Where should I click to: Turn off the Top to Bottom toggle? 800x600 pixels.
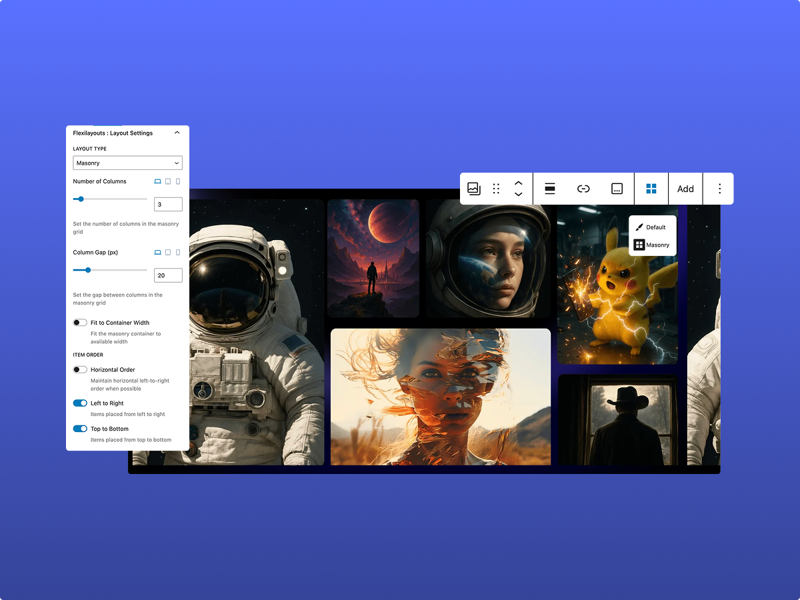[x=80, y=429]
